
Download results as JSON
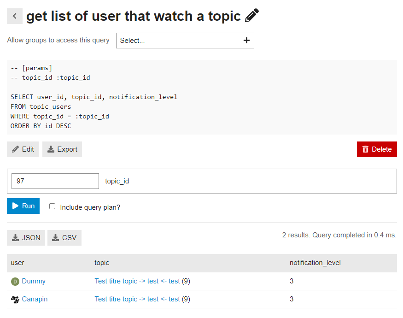tap(26, 238)
